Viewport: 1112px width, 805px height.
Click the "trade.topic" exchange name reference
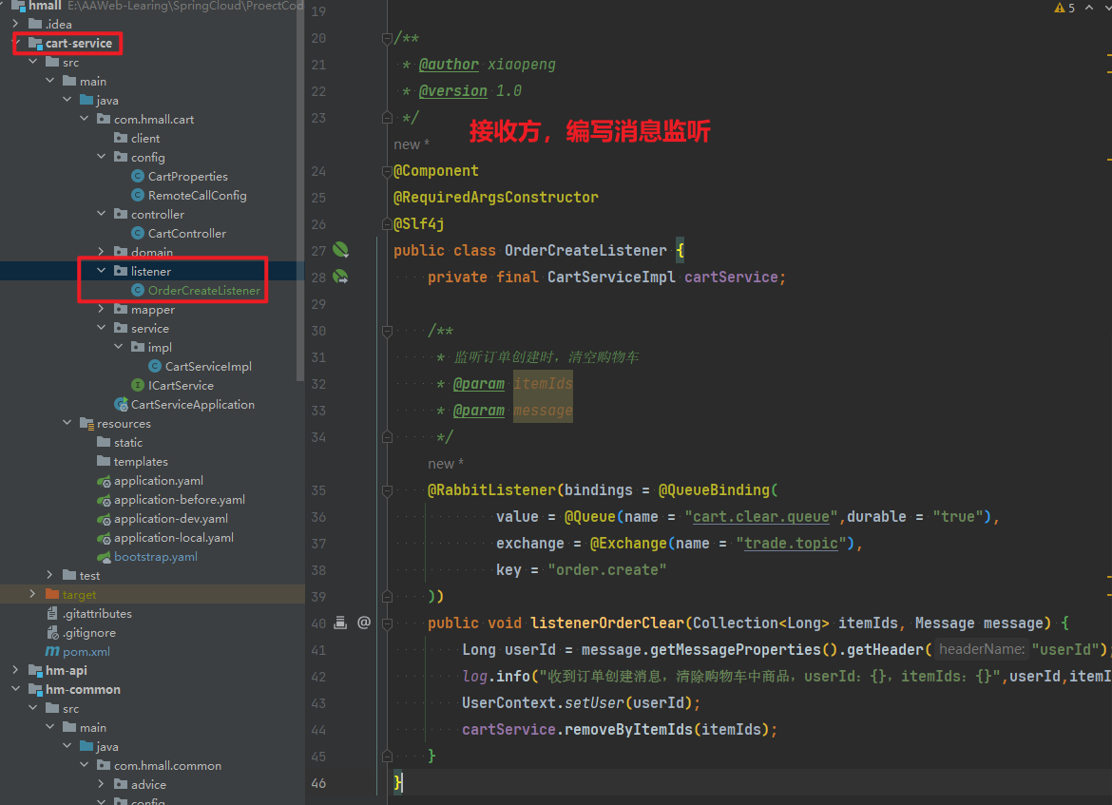pyautogui.click(x=791, y=544)
